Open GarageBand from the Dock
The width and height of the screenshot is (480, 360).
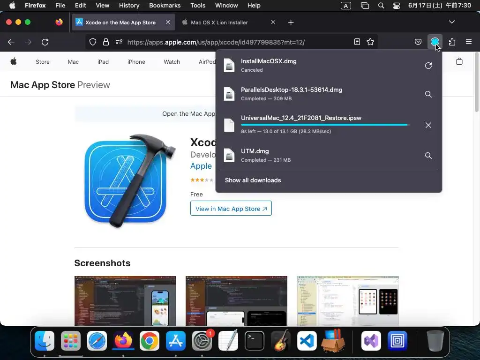[281, 341]
